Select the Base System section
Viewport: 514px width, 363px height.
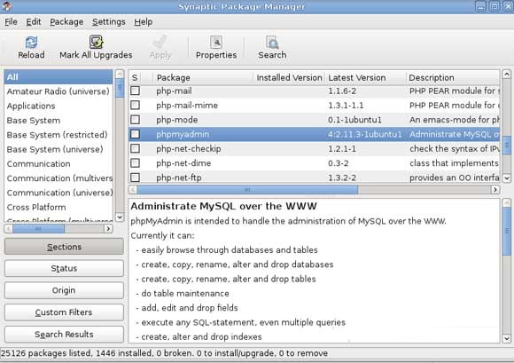[x=58, y=120]
